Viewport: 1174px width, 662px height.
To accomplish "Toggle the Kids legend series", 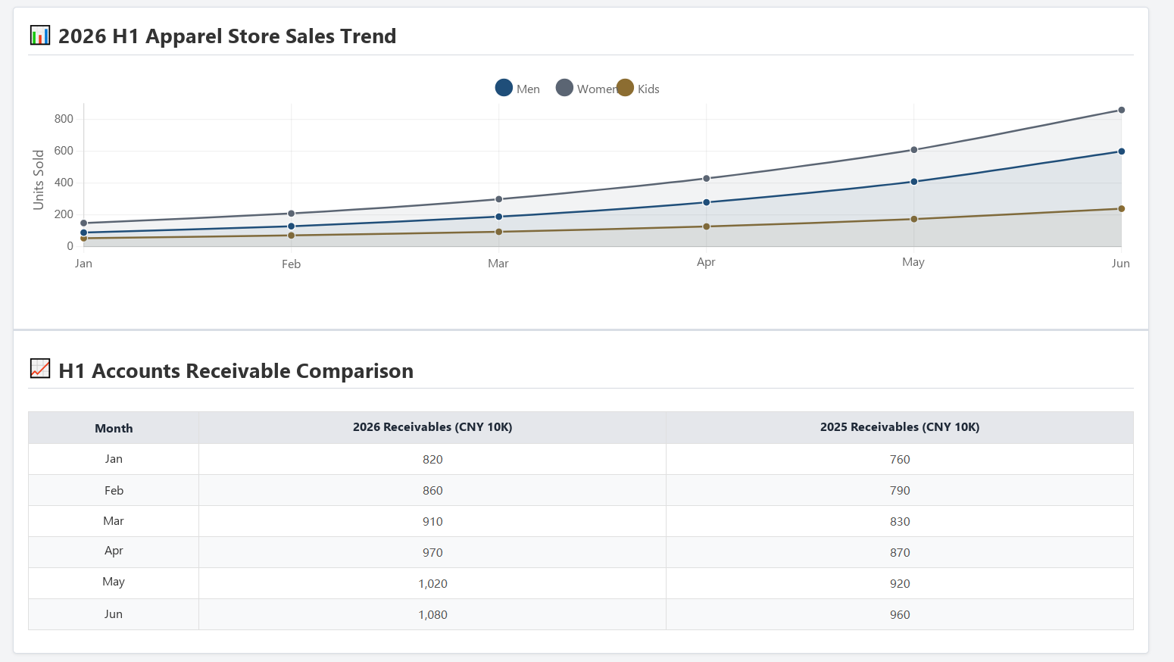I will point(638,89).
